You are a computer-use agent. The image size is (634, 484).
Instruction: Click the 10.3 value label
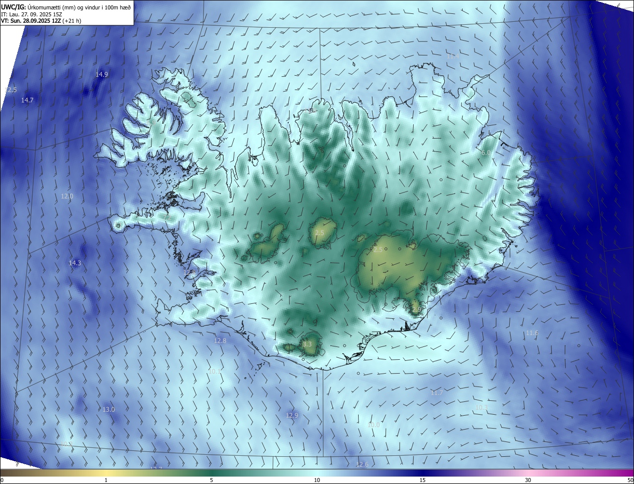[481, 407]
